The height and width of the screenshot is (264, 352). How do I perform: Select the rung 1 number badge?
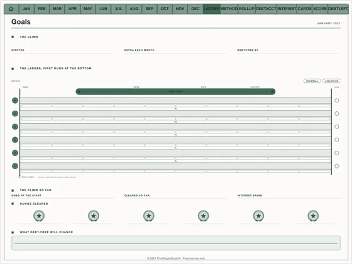tap(15, 166)
